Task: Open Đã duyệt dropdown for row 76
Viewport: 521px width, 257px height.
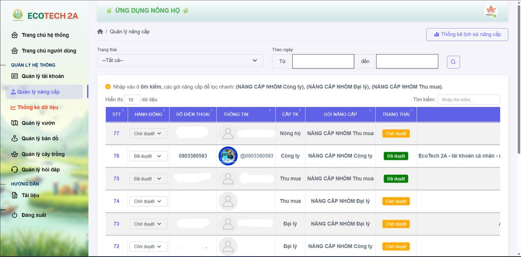Action: point(148,156)
